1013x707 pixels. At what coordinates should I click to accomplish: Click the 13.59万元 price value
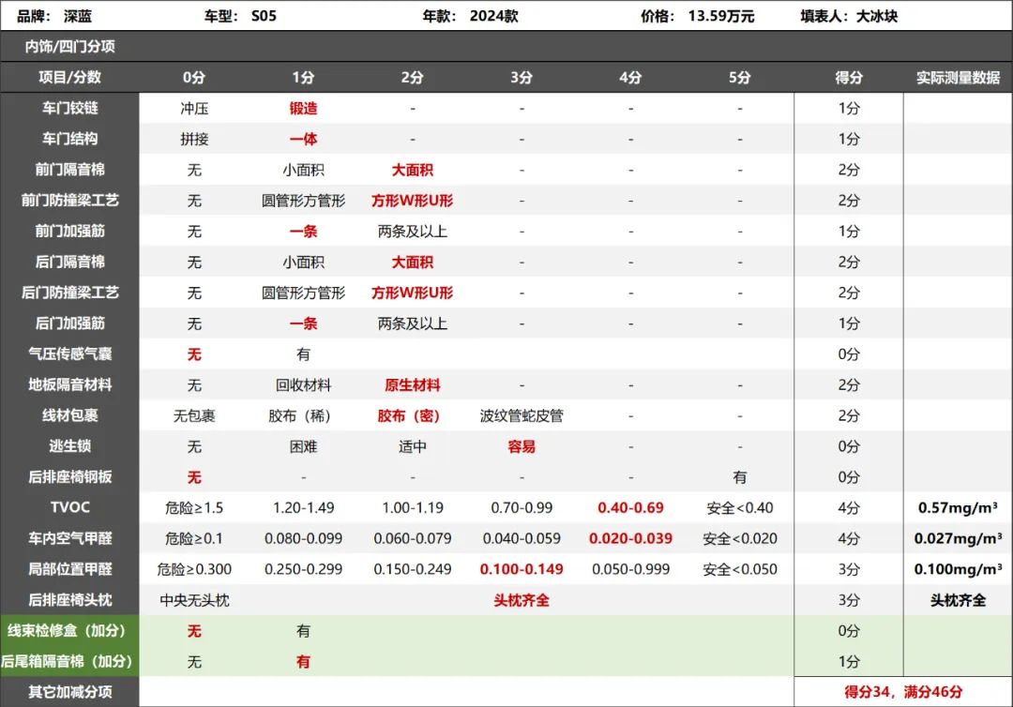click(719, 15)
